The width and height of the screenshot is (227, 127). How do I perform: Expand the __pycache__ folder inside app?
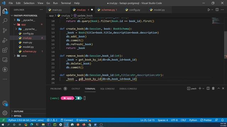16,29
